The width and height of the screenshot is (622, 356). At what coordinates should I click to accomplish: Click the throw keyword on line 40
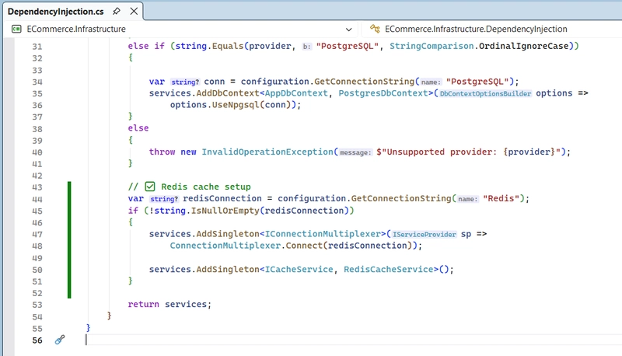(x=162, y=152)
